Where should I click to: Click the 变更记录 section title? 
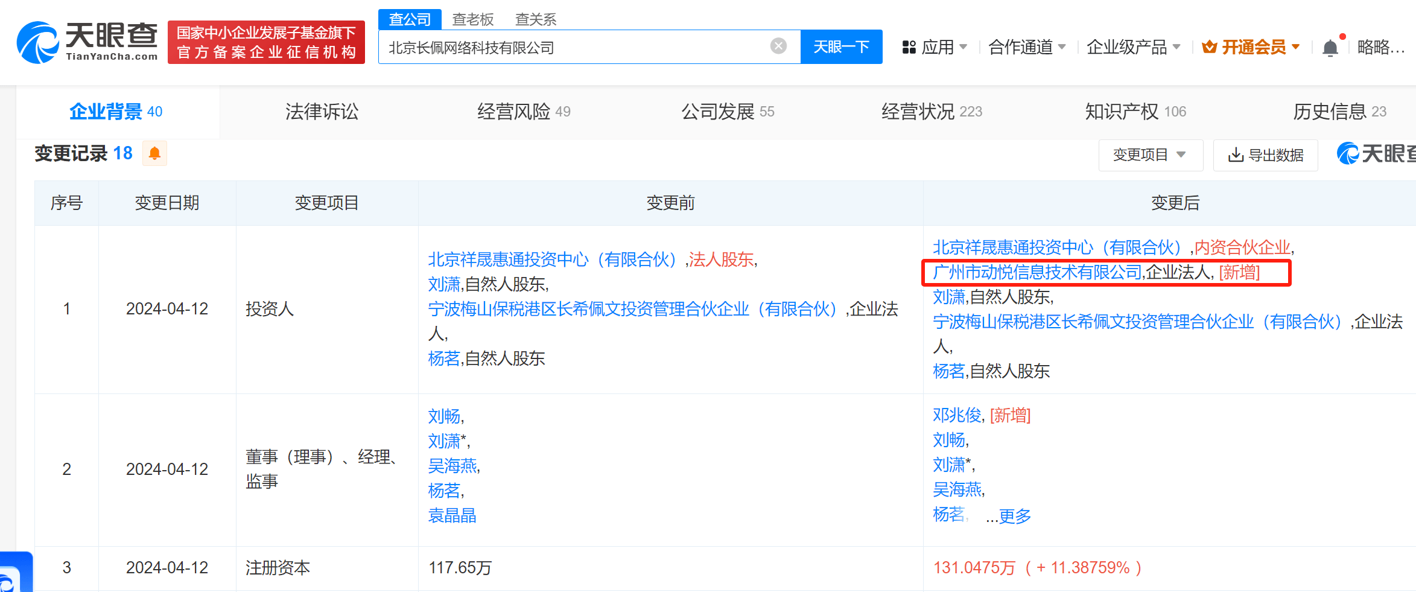tap(71, 153)
